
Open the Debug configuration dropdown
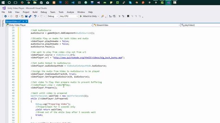coord(53,16)
